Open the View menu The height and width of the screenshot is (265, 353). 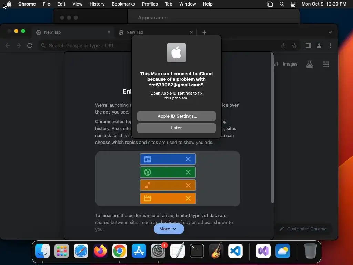[77, 4]
